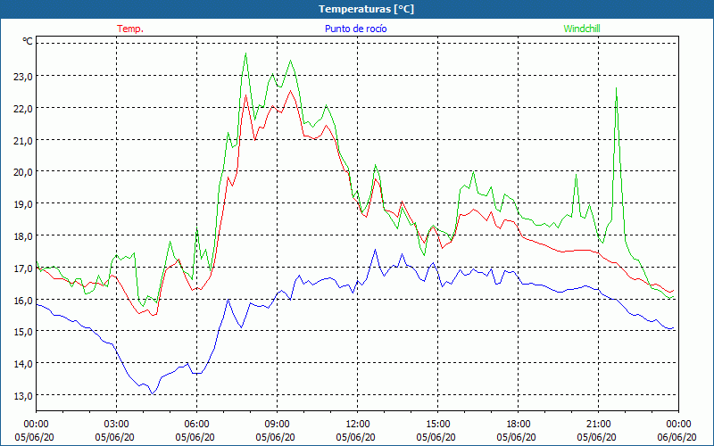This screenshot has height=446, width=714.
Task: Click the 15:00 time axis label
Action: pos(438,425)
